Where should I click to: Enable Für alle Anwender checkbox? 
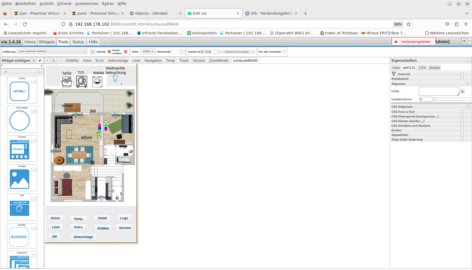coord(285,52)
